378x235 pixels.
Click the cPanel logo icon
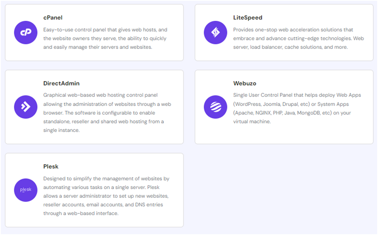point(26,32)
